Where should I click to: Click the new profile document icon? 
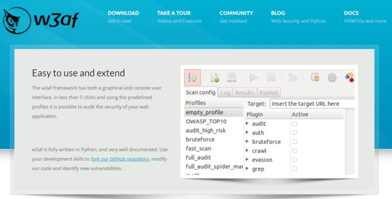pos(215,77)
